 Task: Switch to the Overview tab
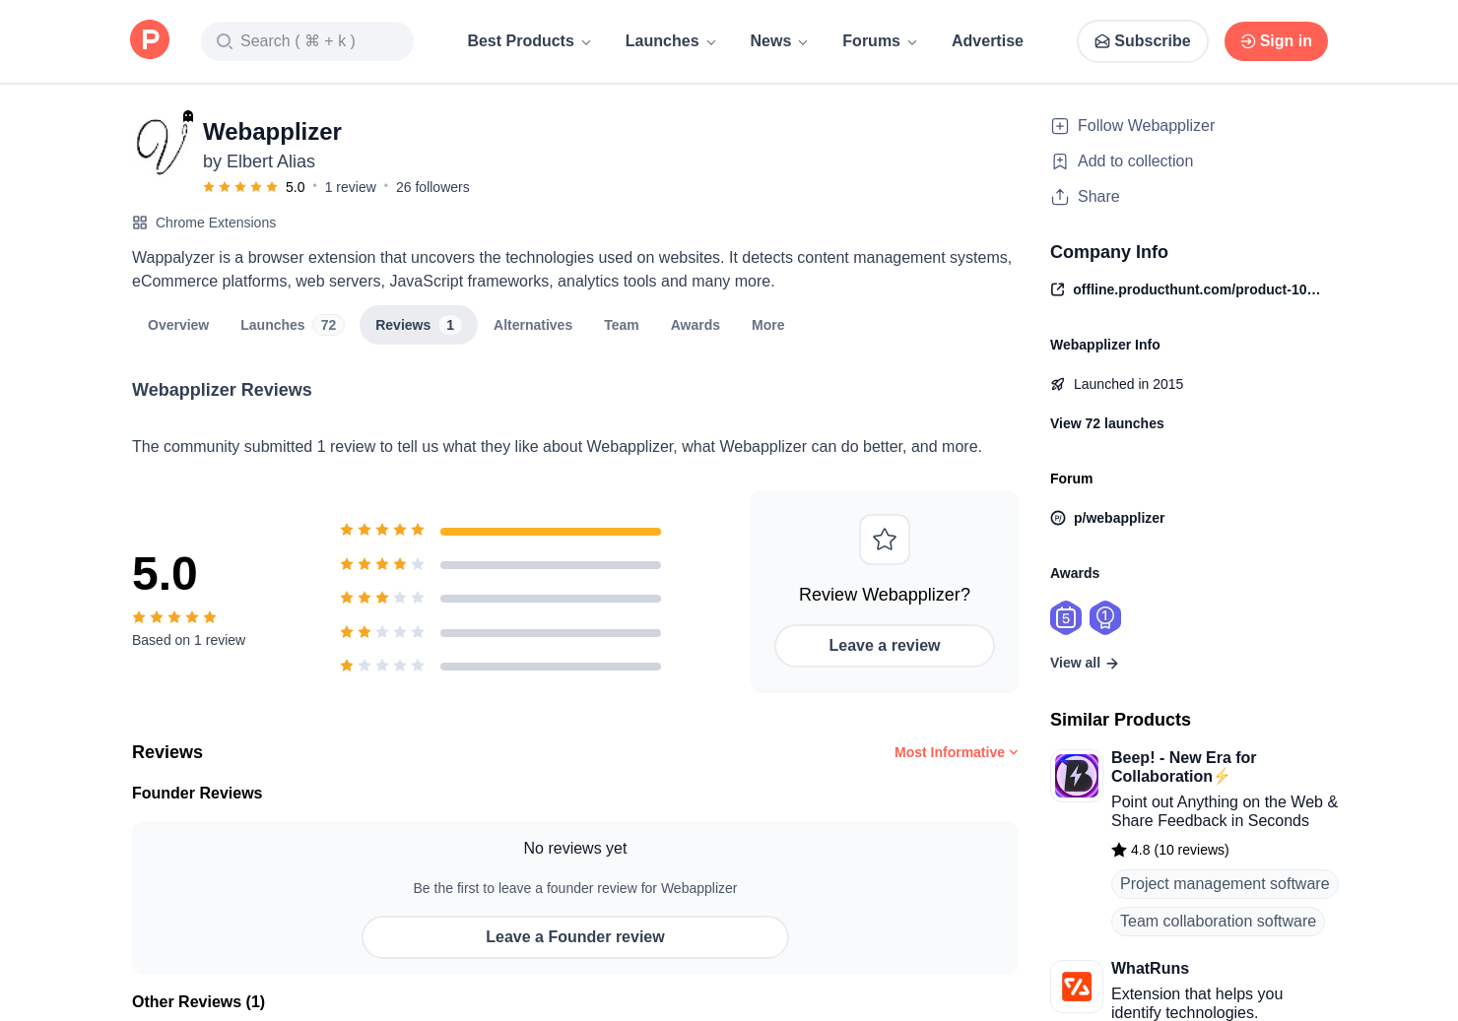178,325
